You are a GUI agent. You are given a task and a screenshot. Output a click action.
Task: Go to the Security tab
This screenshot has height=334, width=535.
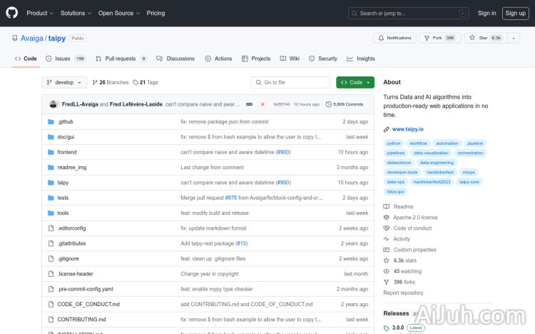tap(323, 59)
